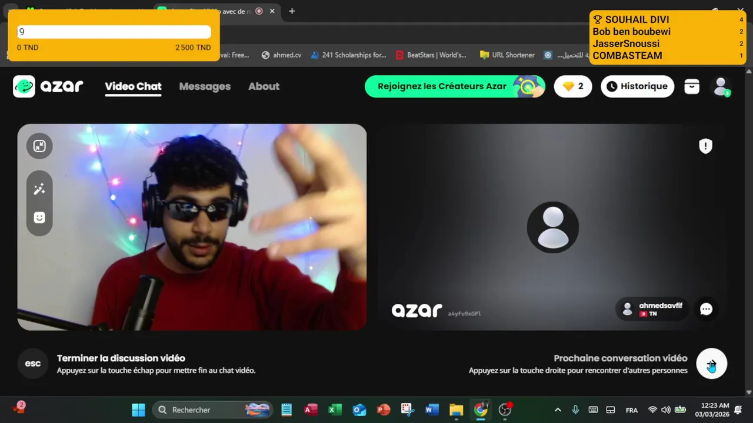The image size is (753, 423).
Task: Click 'Prochaine conversation vidéo' text
Action: tap(621, 358)
